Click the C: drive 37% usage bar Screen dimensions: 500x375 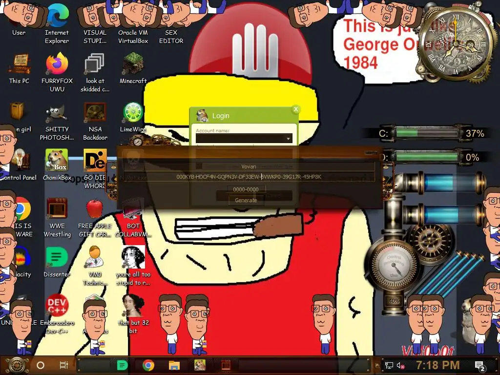click(427, 133)
